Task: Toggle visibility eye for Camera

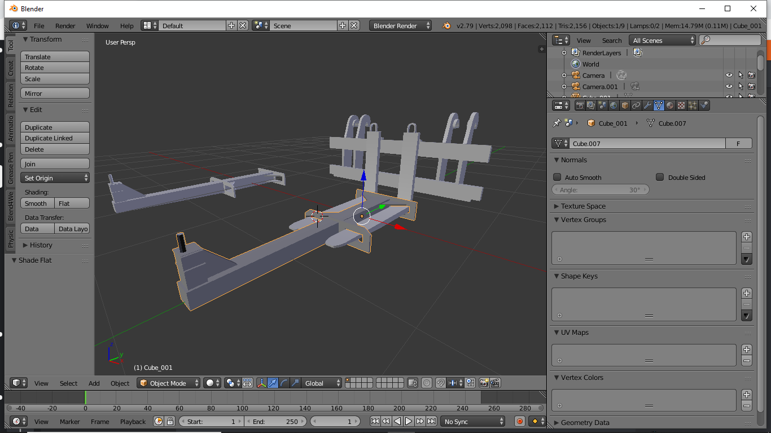Action: [x=729, y=75]
